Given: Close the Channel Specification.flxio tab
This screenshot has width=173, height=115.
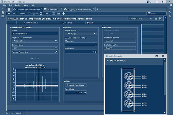Looking at the screenshot, I should click(41, 8).
